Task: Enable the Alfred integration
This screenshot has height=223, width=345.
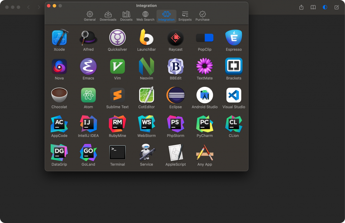Action: 88,38
